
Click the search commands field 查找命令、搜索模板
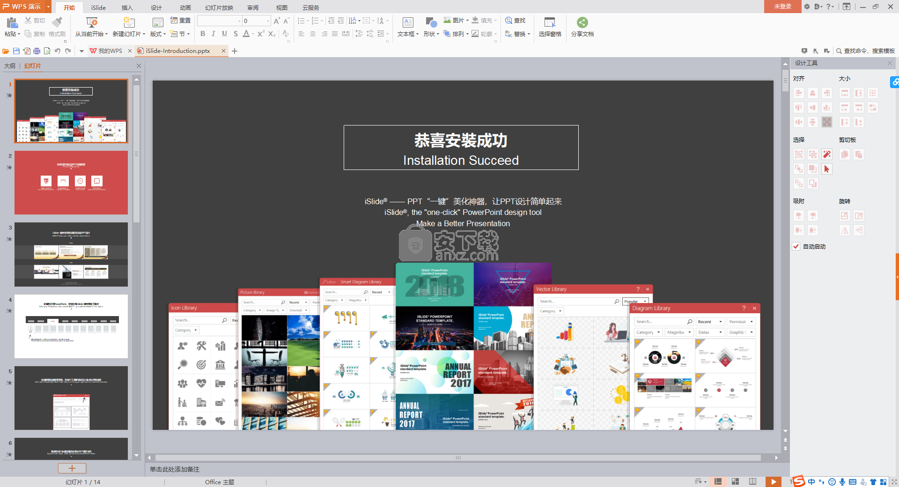[865, 51]
